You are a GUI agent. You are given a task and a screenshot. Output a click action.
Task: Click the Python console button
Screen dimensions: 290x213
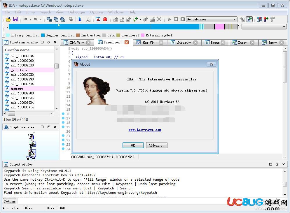(9, 201)
